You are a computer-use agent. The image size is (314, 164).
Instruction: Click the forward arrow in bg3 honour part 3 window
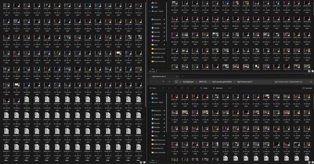pos(157,82)
